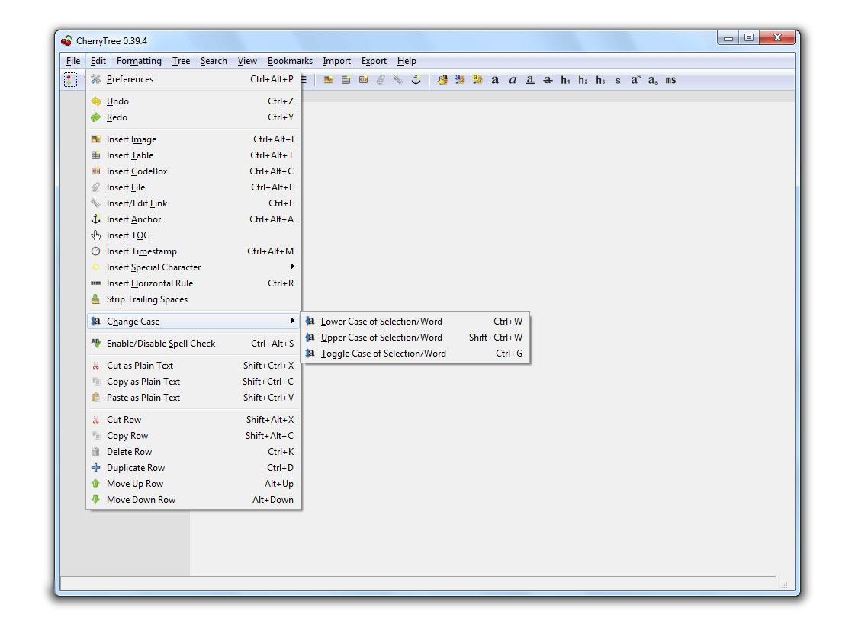This screenshot has height=640, width=855.
Task: Click the color palette icon before foreground color
Action: [442, 80]
